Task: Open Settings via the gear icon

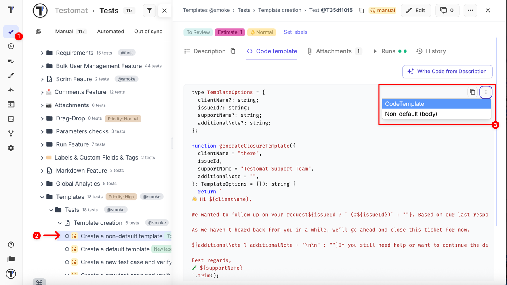Action: pos(11,148)
